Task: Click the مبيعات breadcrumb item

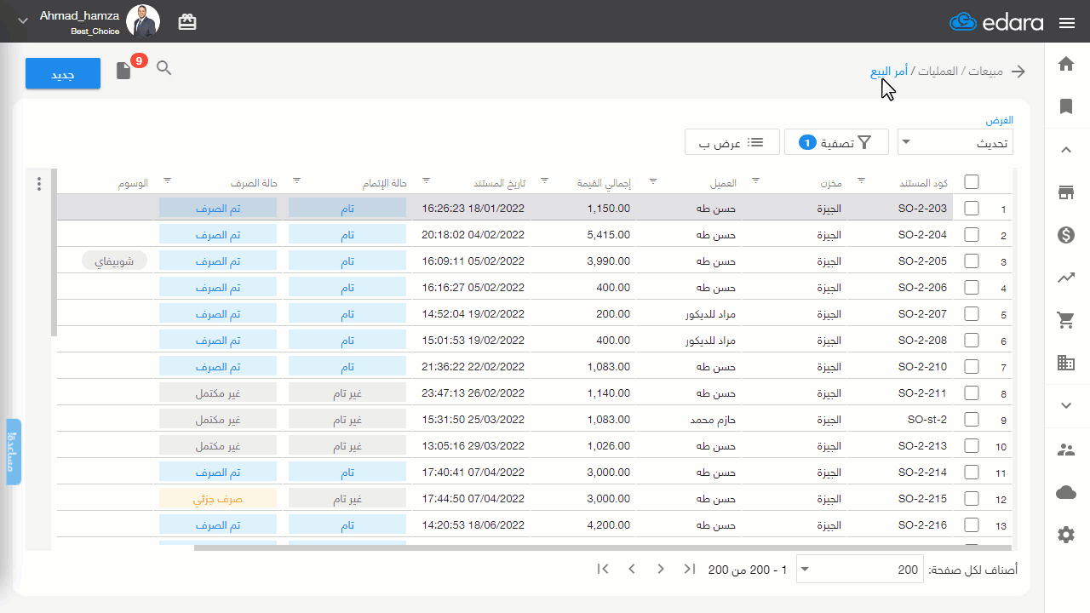Action: pos(984,72)
